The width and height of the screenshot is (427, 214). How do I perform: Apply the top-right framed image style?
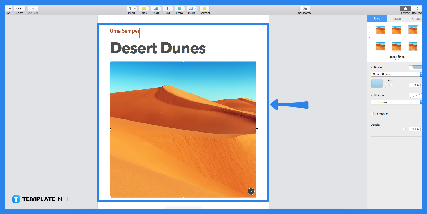413,30
